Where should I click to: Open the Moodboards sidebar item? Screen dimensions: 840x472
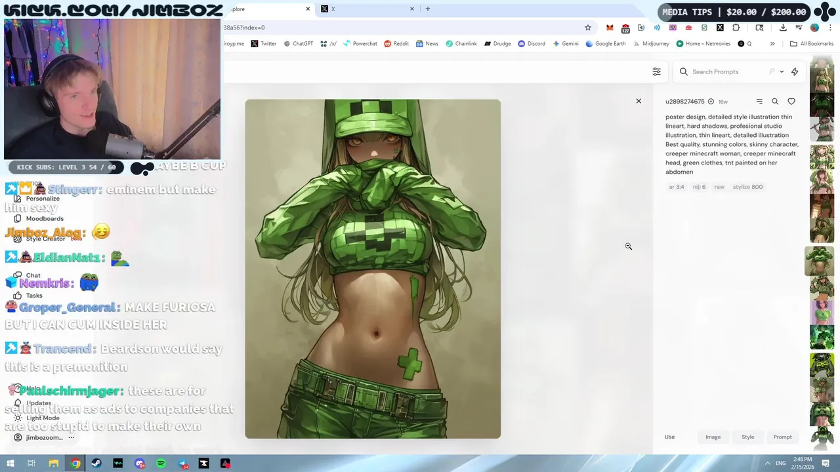(39, 218)
